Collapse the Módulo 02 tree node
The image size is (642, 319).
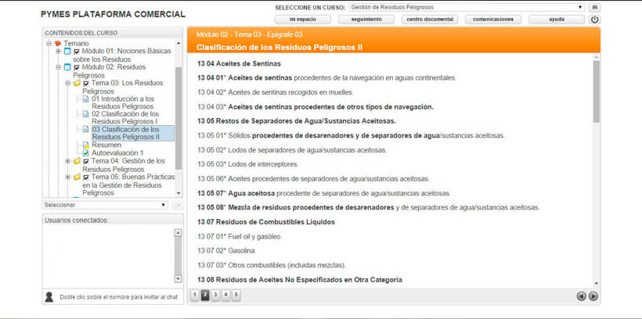(x=58, y=67)
